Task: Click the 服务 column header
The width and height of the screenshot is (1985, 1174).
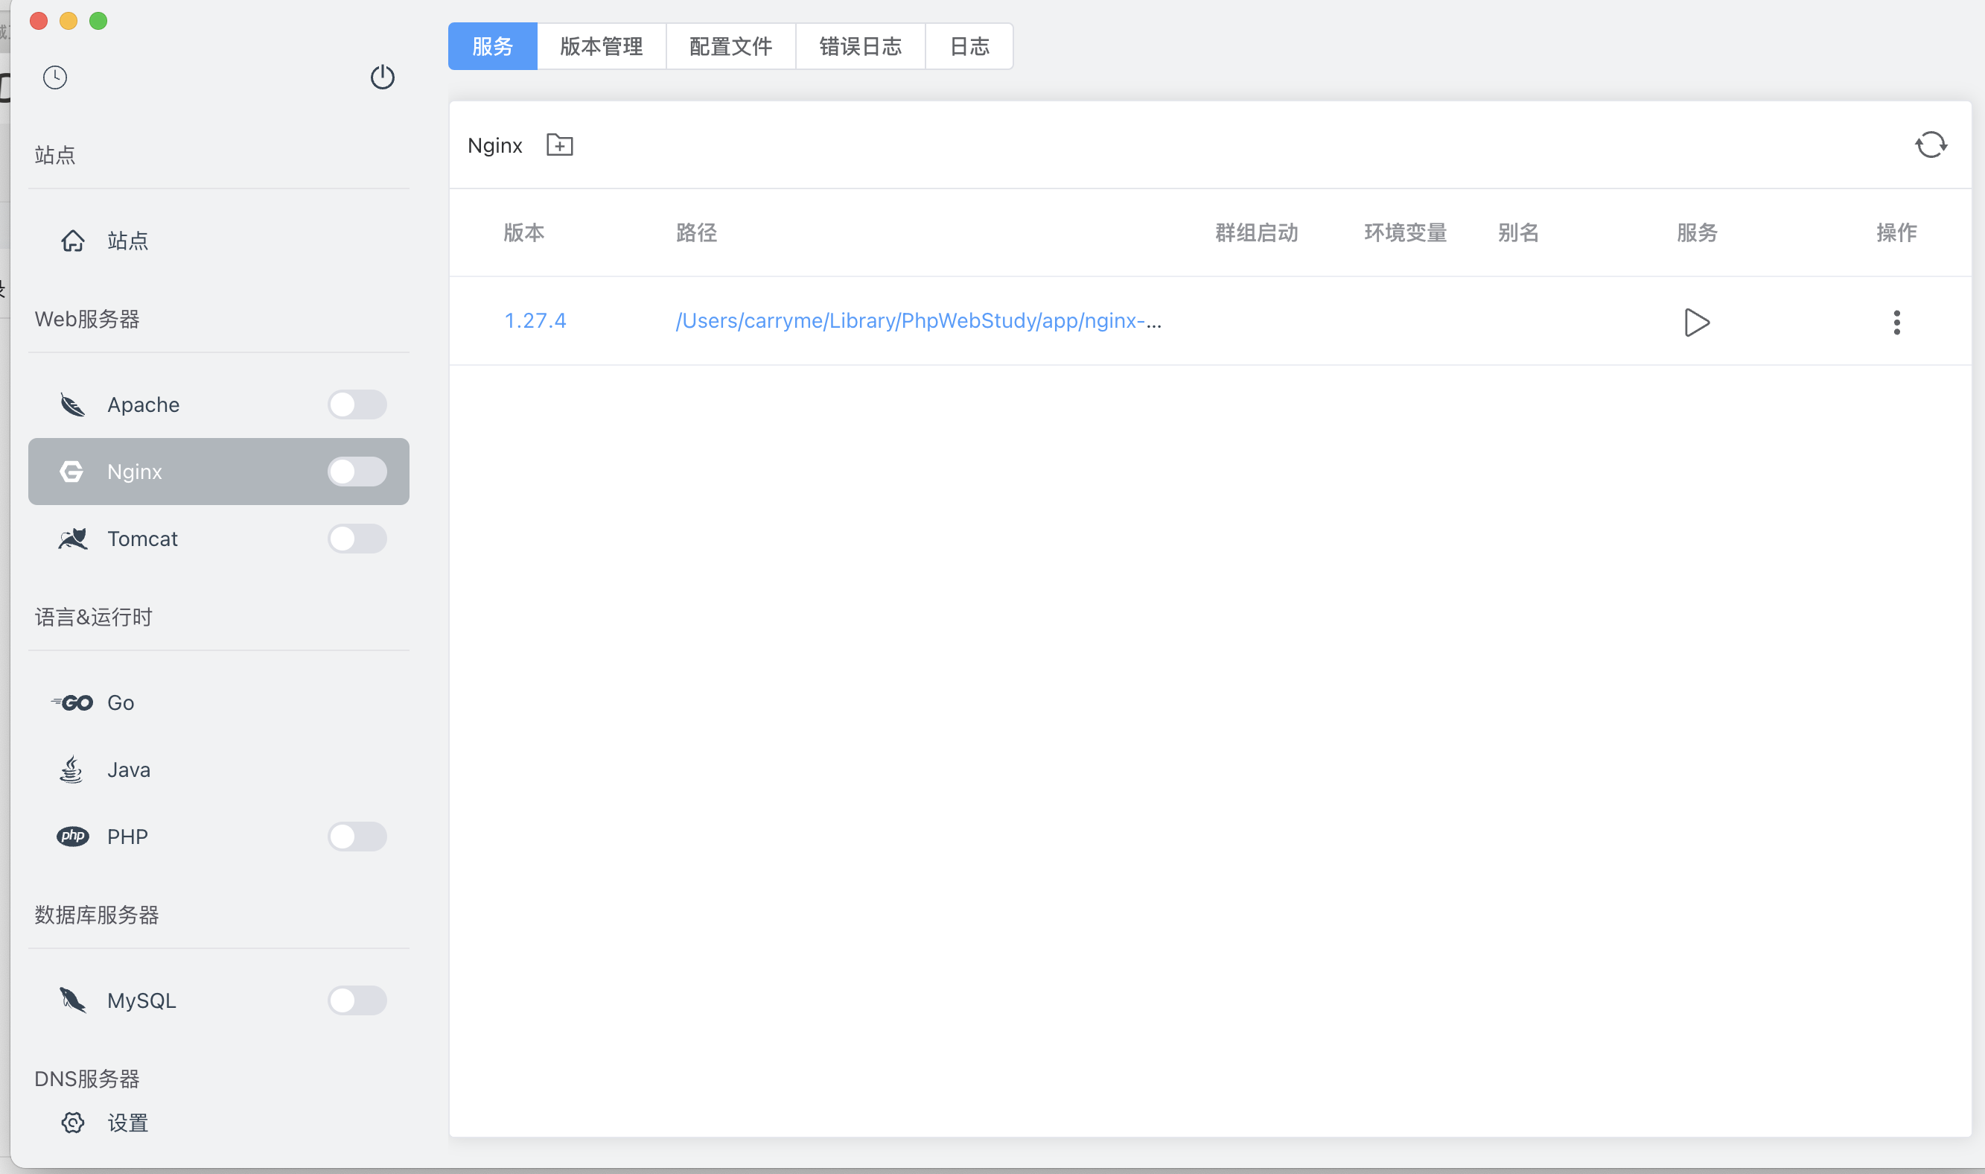Action: 1698,232
